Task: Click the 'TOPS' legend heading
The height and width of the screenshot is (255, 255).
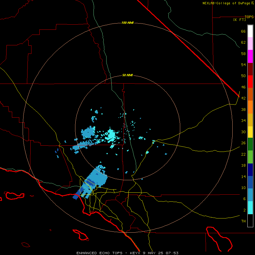Action: [249, 17]
